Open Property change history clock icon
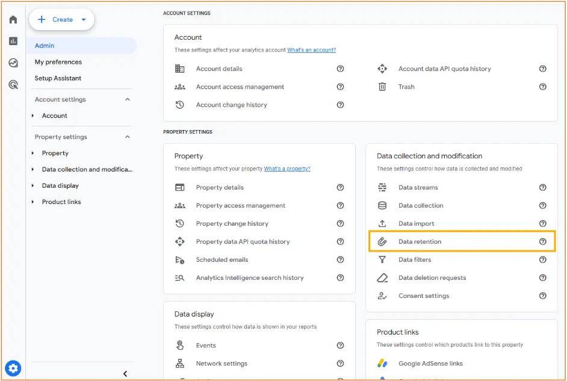This screenshot has height=381, width=567. pyautogui.click(x=178, y=223)
